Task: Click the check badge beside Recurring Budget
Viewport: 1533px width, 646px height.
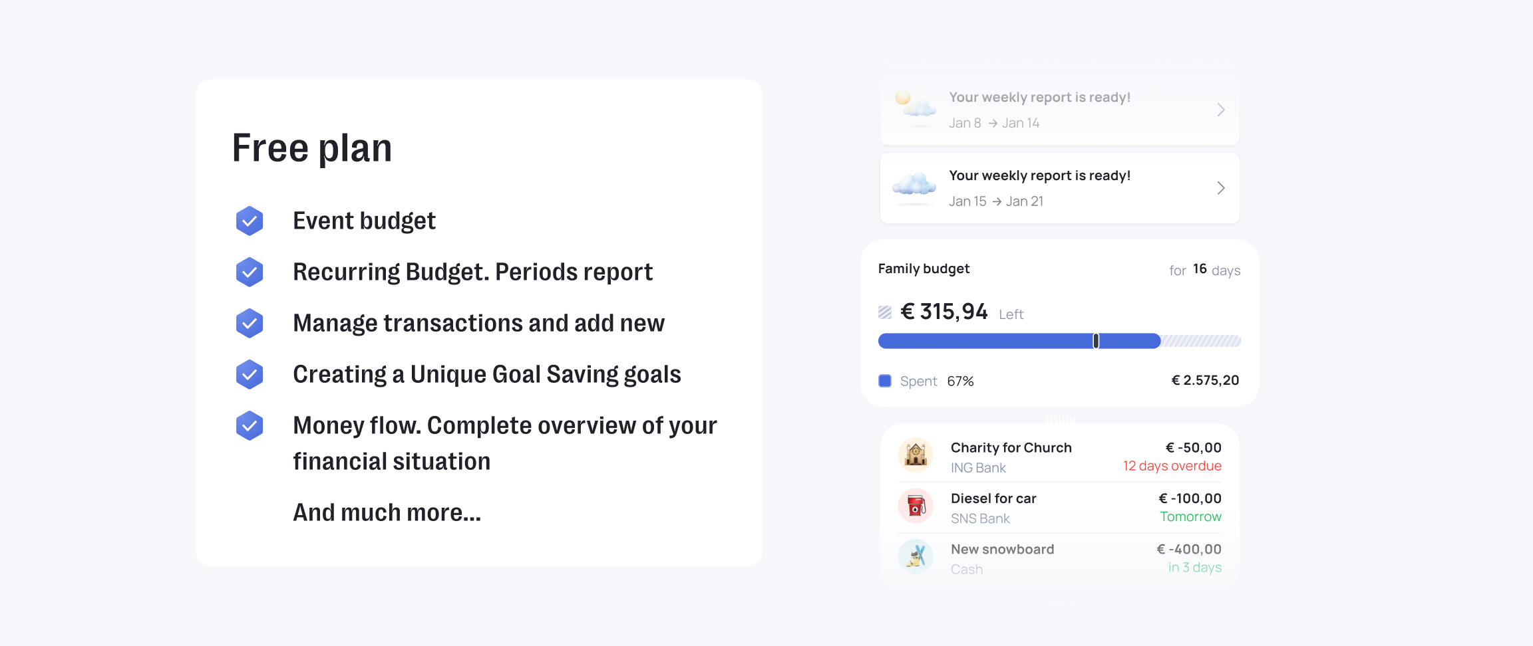Action: pos(250,272)
